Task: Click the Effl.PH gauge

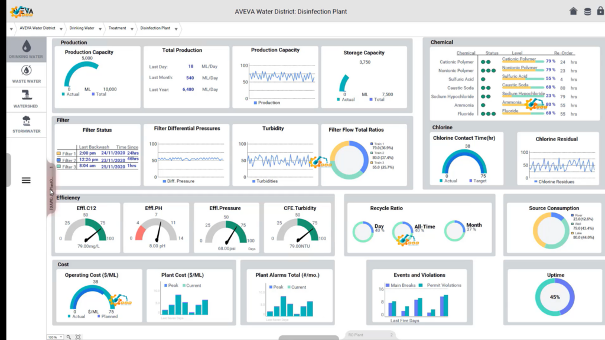Action: point(157,230)
